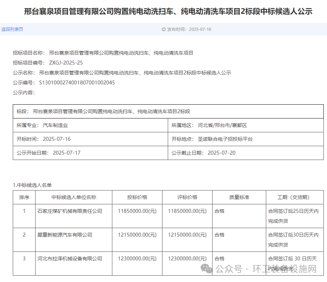Screen dimensions: 327x282
Task: Select the 发布时间：2025-07-16 text
Action: (189, 29)
